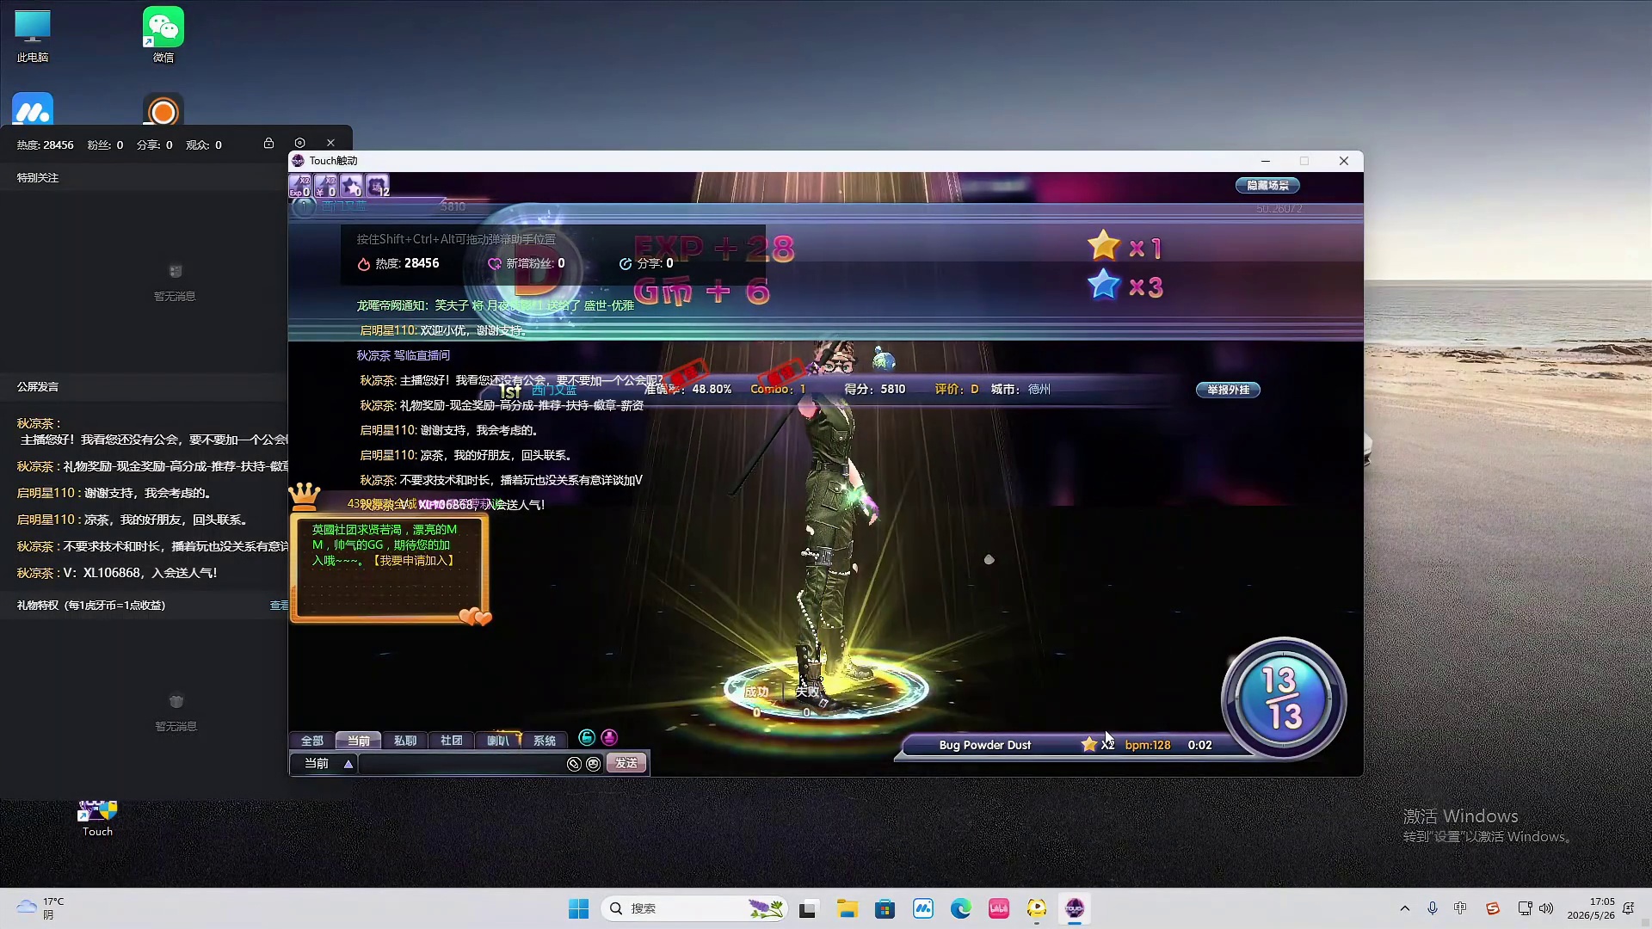Open the emoji picker in chat input
Viewport: 1652px width, 929px height.
pyautogui.click(x=594, y=764)
